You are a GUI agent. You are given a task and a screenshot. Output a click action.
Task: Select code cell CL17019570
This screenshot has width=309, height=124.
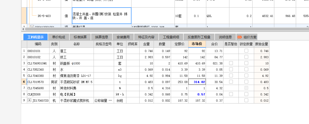click(38, 82)
